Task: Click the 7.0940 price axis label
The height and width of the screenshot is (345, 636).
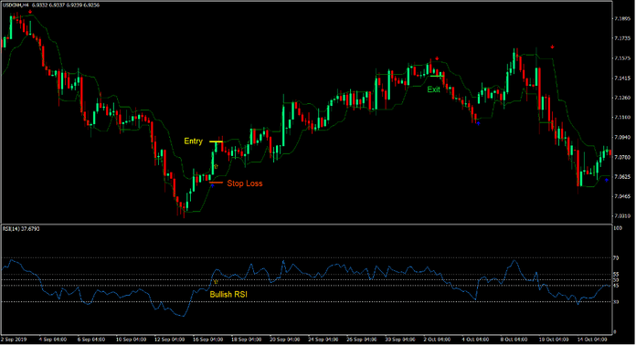Action: (x=622, y=137)
